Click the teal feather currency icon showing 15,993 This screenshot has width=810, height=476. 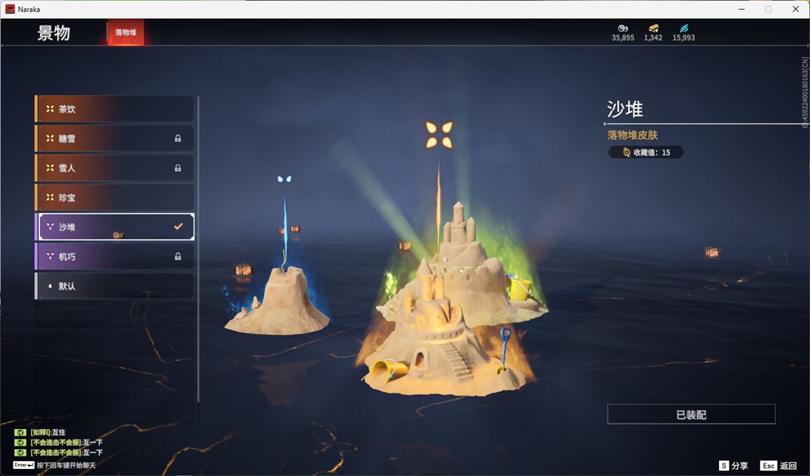click(x=684, y=29)
